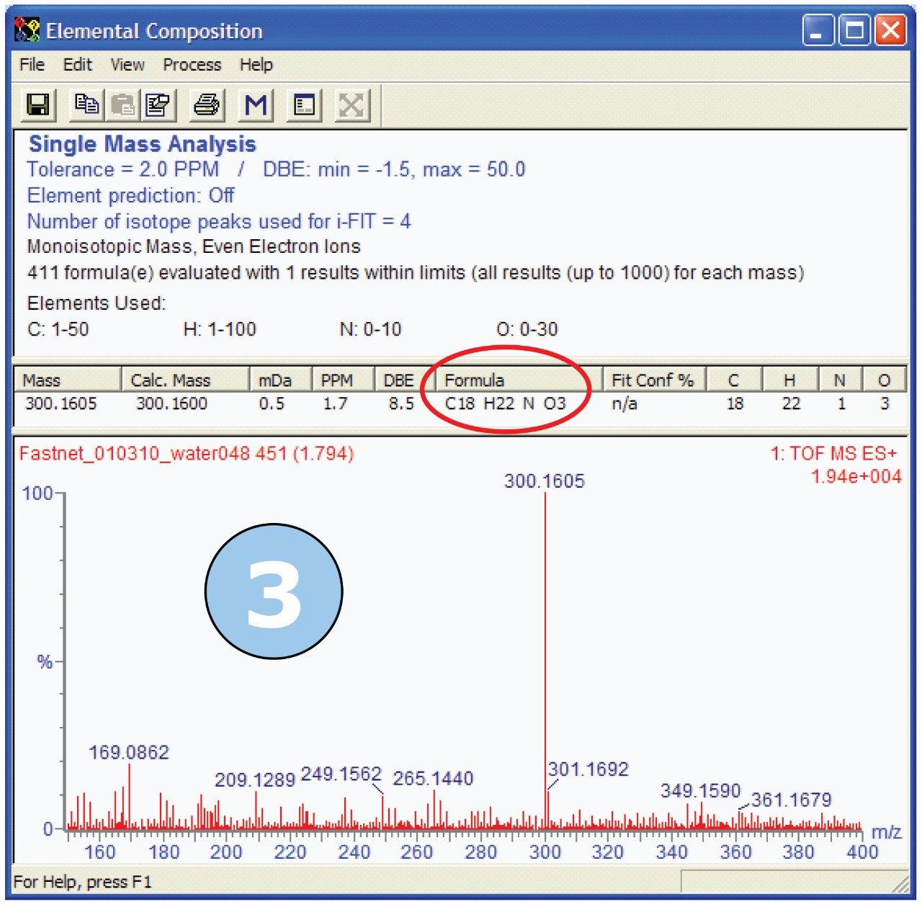Image resolution: width=922 pixels, height=907 pixels.
Task: Select the calculated mass 300.1600 cell
Action: [x=171, y=403]
